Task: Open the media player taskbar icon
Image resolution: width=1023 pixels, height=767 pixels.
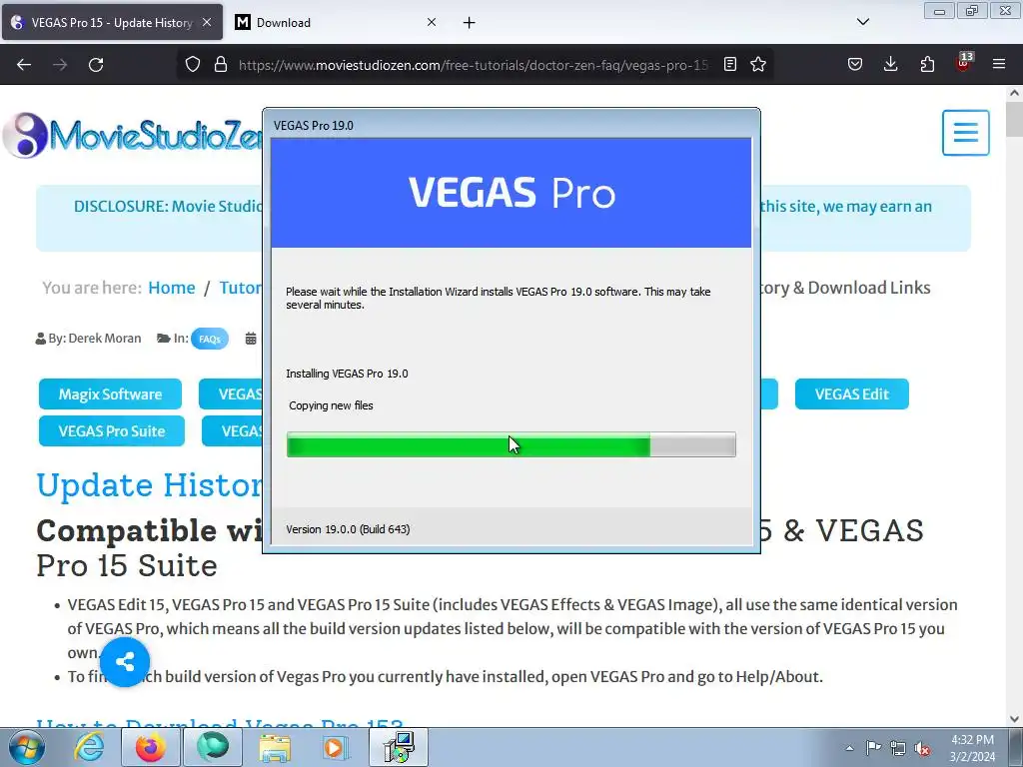Action: 336,747
